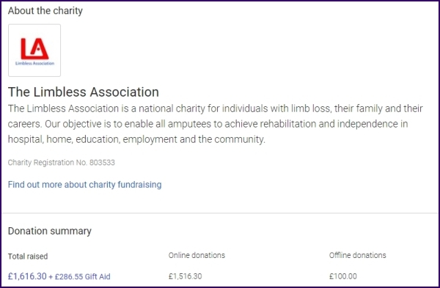Click the Limbless Association logo thumbnail

(x=34, y=50)
